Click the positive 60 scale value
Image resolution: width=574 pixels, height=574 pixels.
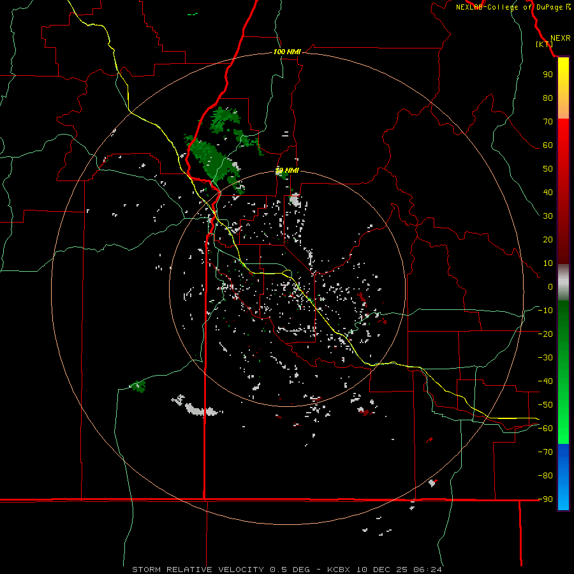548,145
